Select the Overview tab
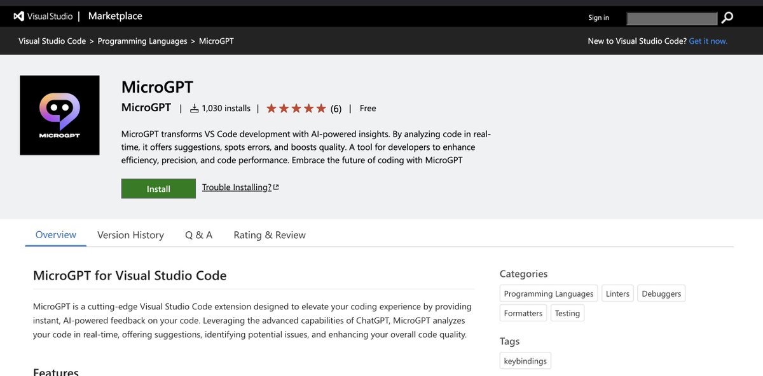 [56, 235]
